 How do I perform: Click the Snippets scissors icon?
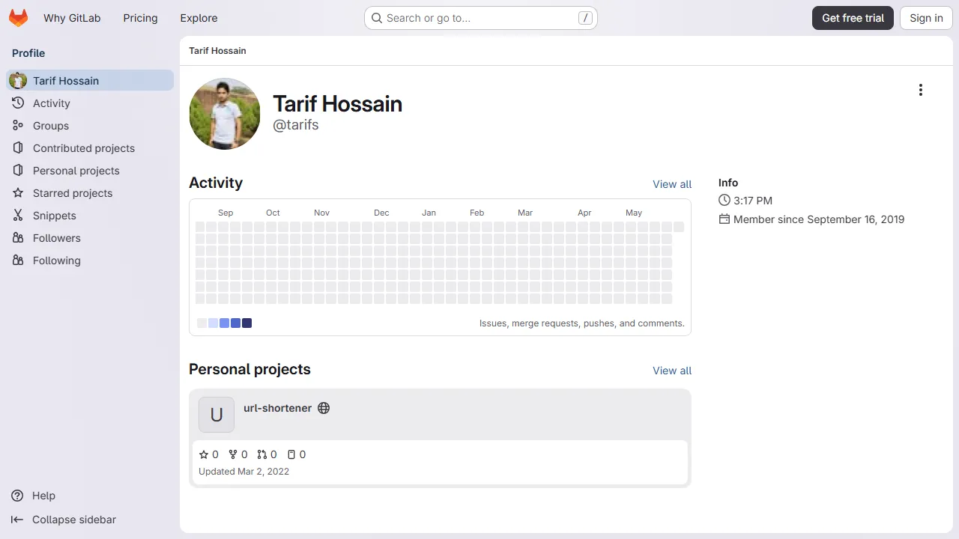18,216
